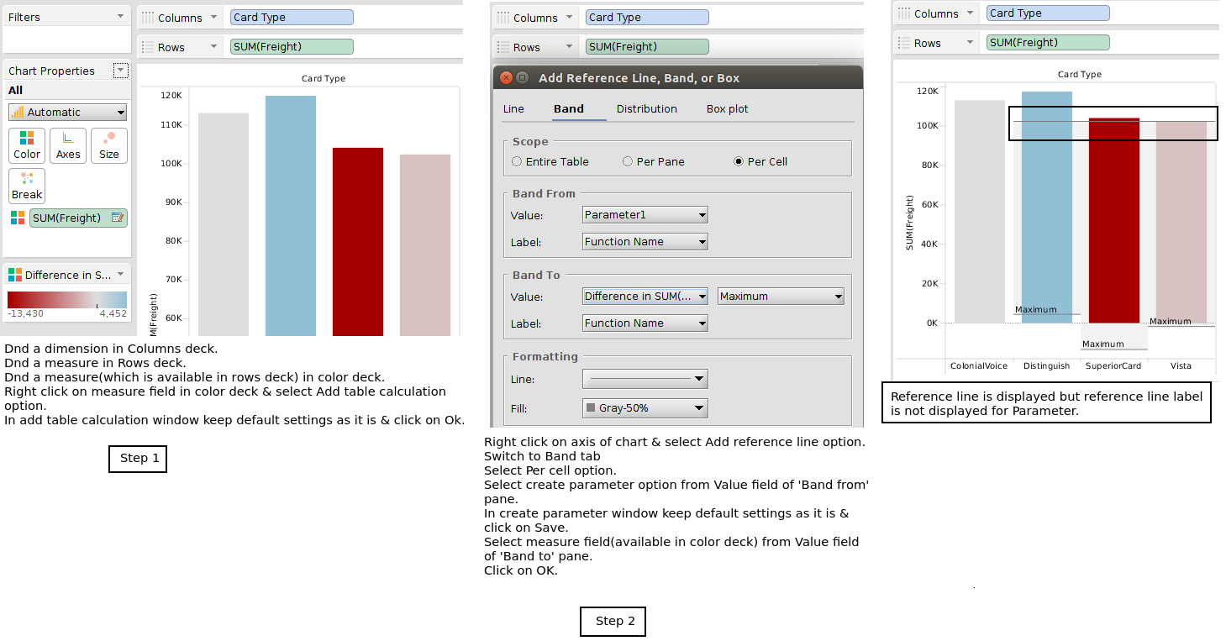This screenshot has width=1226, height=641.
Task: Open Rows dropdown arrow in left screenshot
Action: [x=214, y=47]
